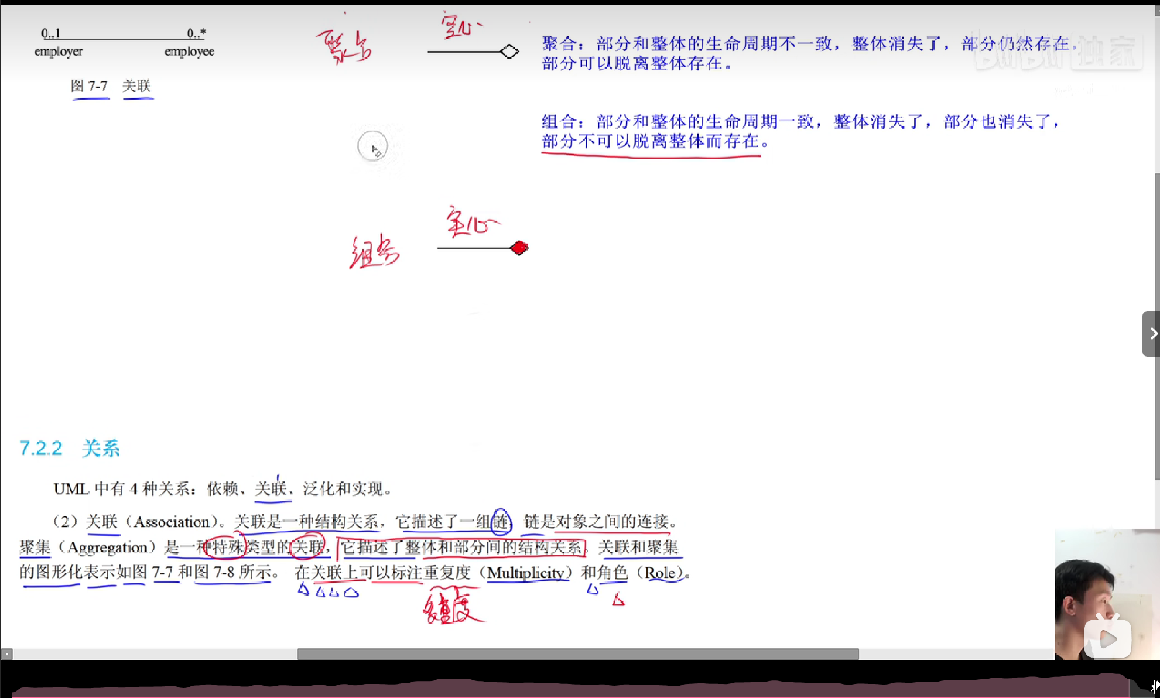Click the 图 7-7 关联 figure caption
This screenshot has height=698, width=1160.
click(111, 86)
